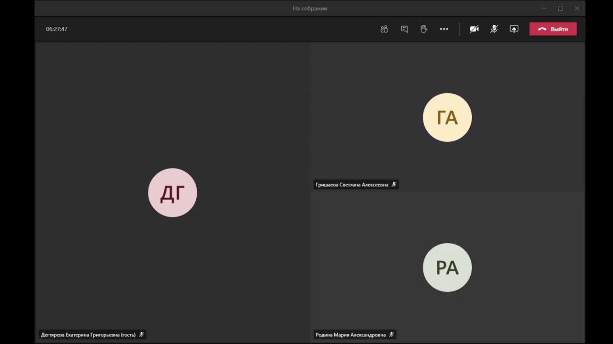Screen dimensions: 613x344
Task: Share your screen content
Action: tap(514, 29)
